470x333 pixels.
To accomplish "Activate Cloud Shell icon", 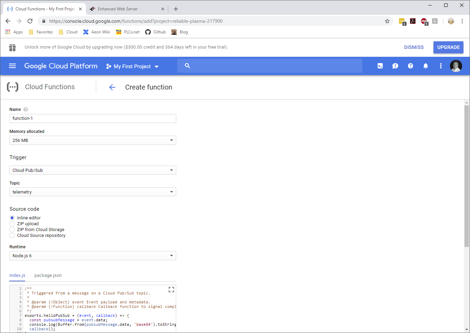I will pos(380,66).
